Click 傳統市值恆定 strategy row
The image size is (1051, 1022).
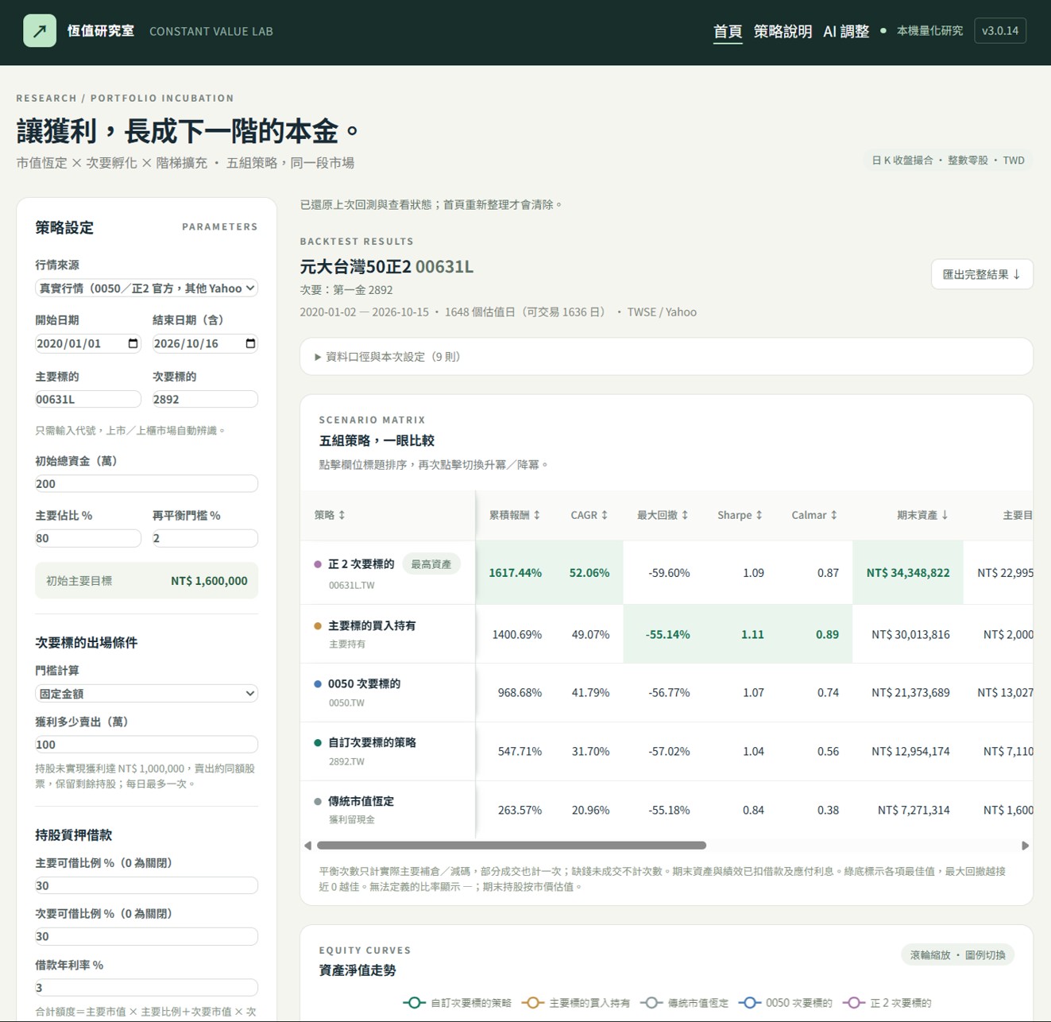pos(667,810)
